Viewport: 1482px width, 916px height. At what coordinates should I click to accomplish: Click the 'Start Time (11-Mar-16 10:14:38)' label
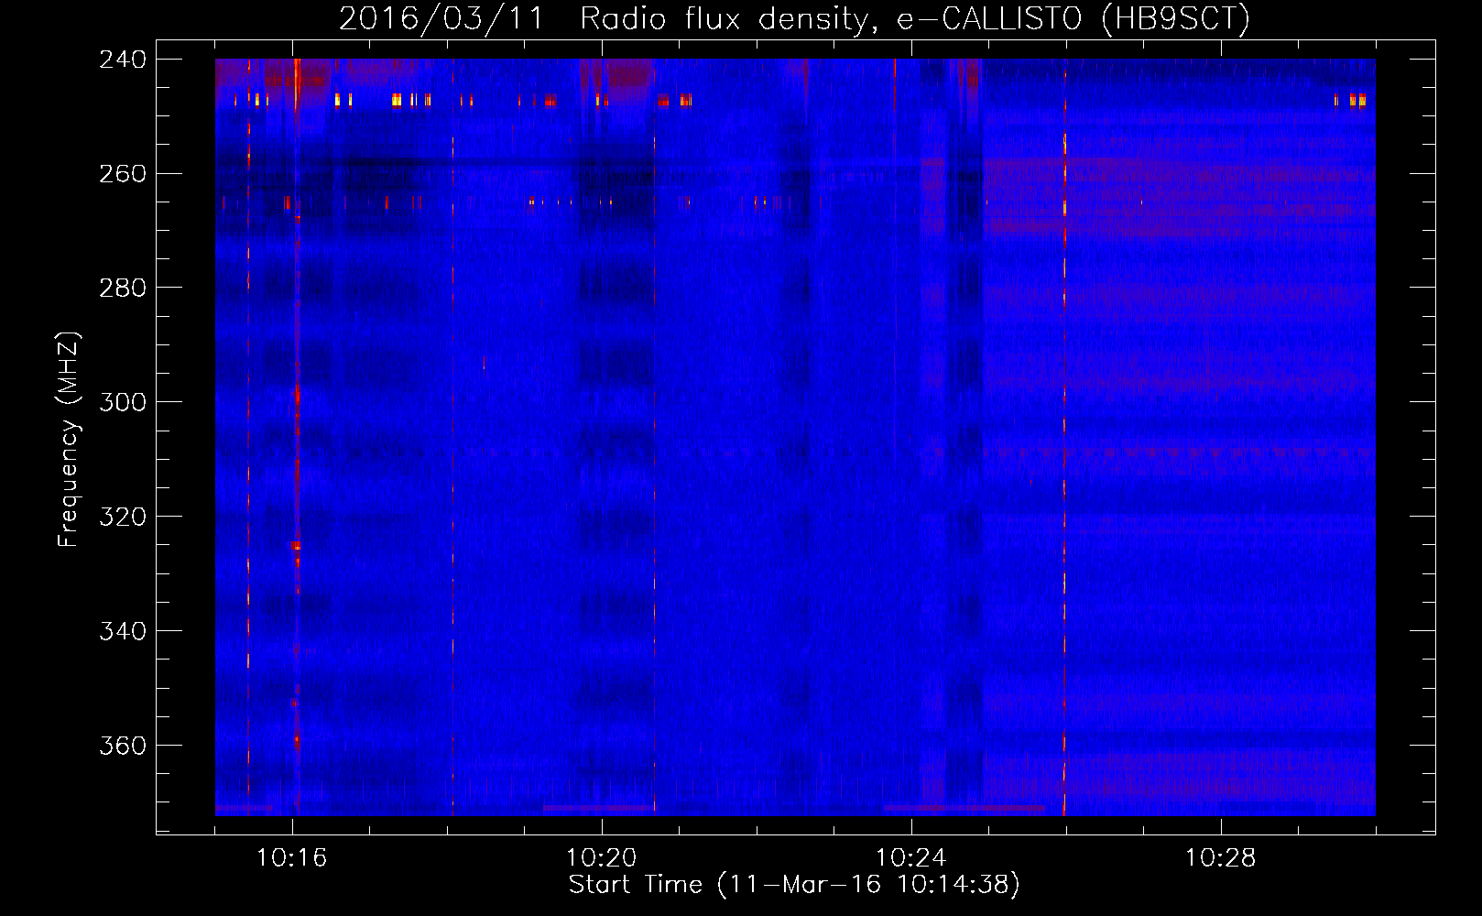point(794,885)
